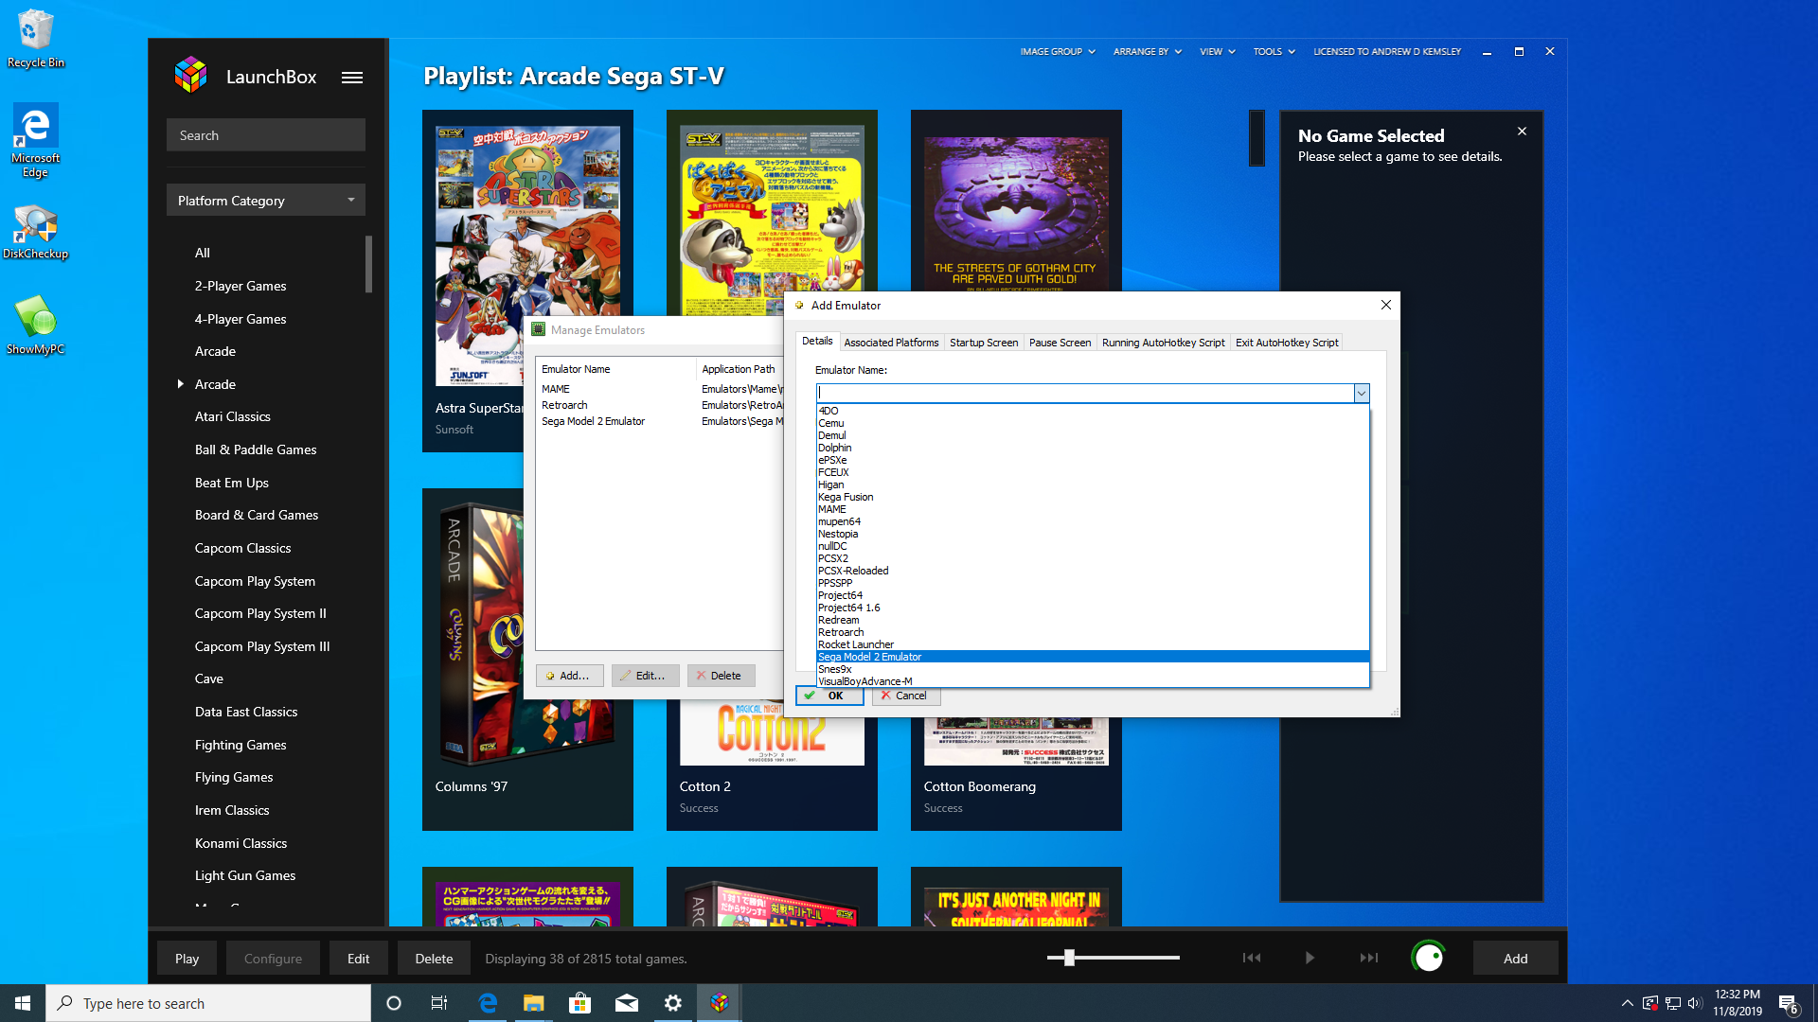Viewport: 1818px width, 1022px height.
Task: Select Capcom Play System II in sidebar
Action: pyautogui.click(x=260, y=613)
